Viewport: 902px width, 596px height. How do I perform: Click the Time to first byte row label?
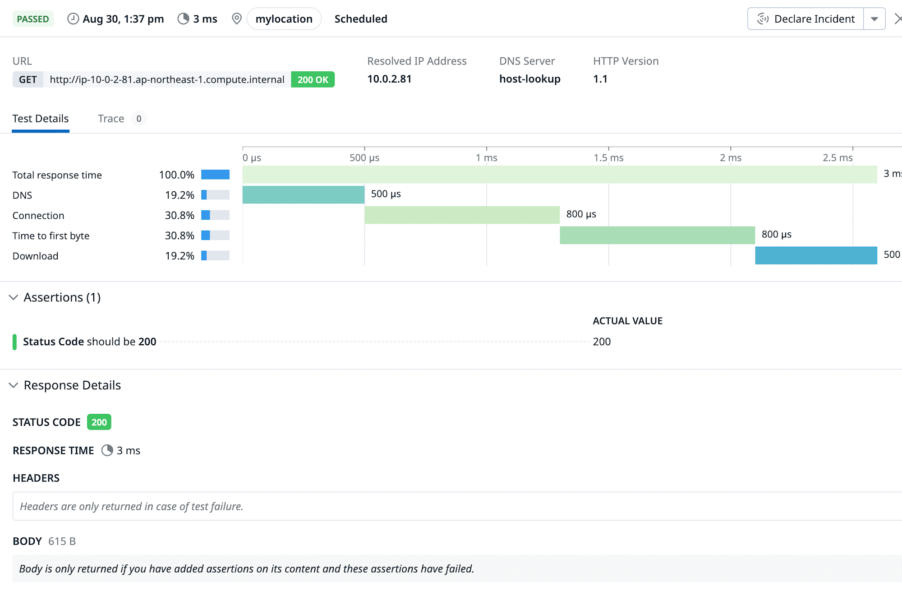click(51, 236)
